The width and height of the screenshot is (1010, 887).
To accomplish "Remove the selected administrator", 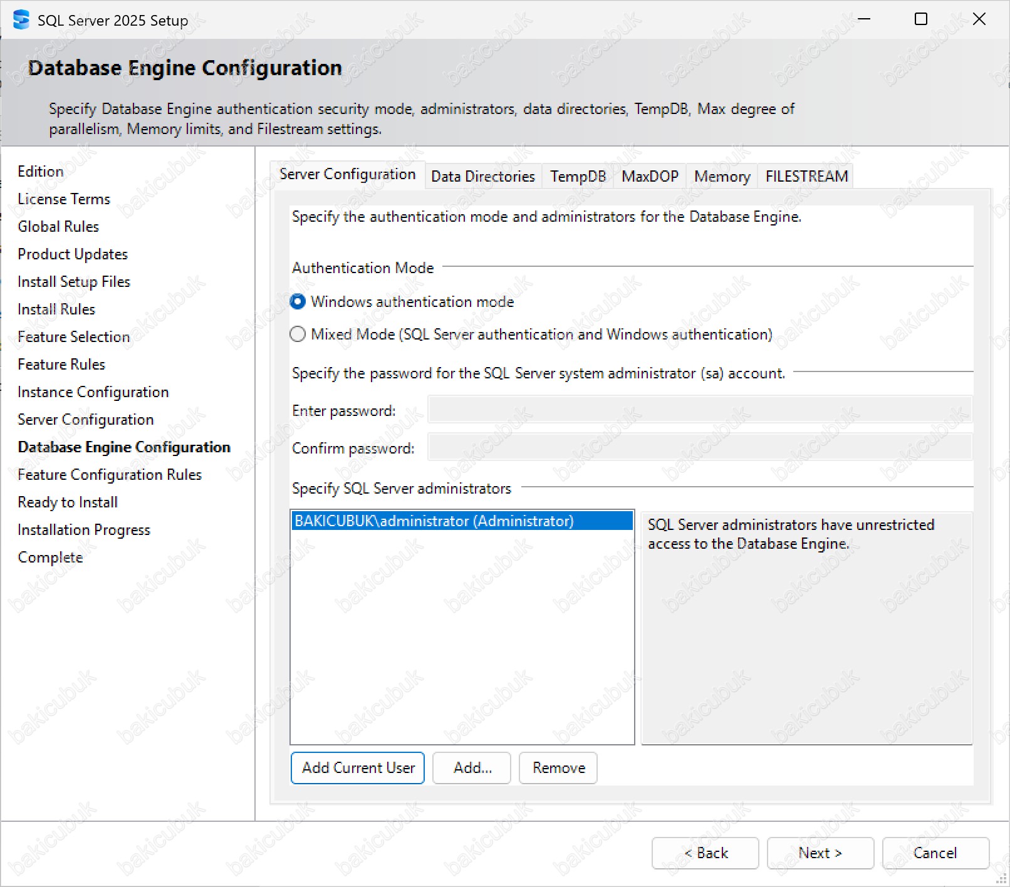I will pos(558,768).
